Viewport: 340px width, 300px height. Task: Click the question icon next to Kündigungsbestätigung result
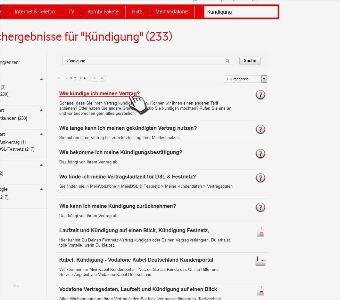coord(261,154)
